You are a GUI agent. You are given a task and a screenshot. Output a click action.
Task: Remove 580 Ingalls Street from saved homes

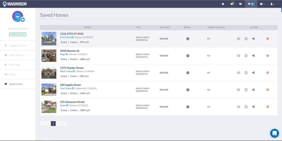tap(267, 90)
